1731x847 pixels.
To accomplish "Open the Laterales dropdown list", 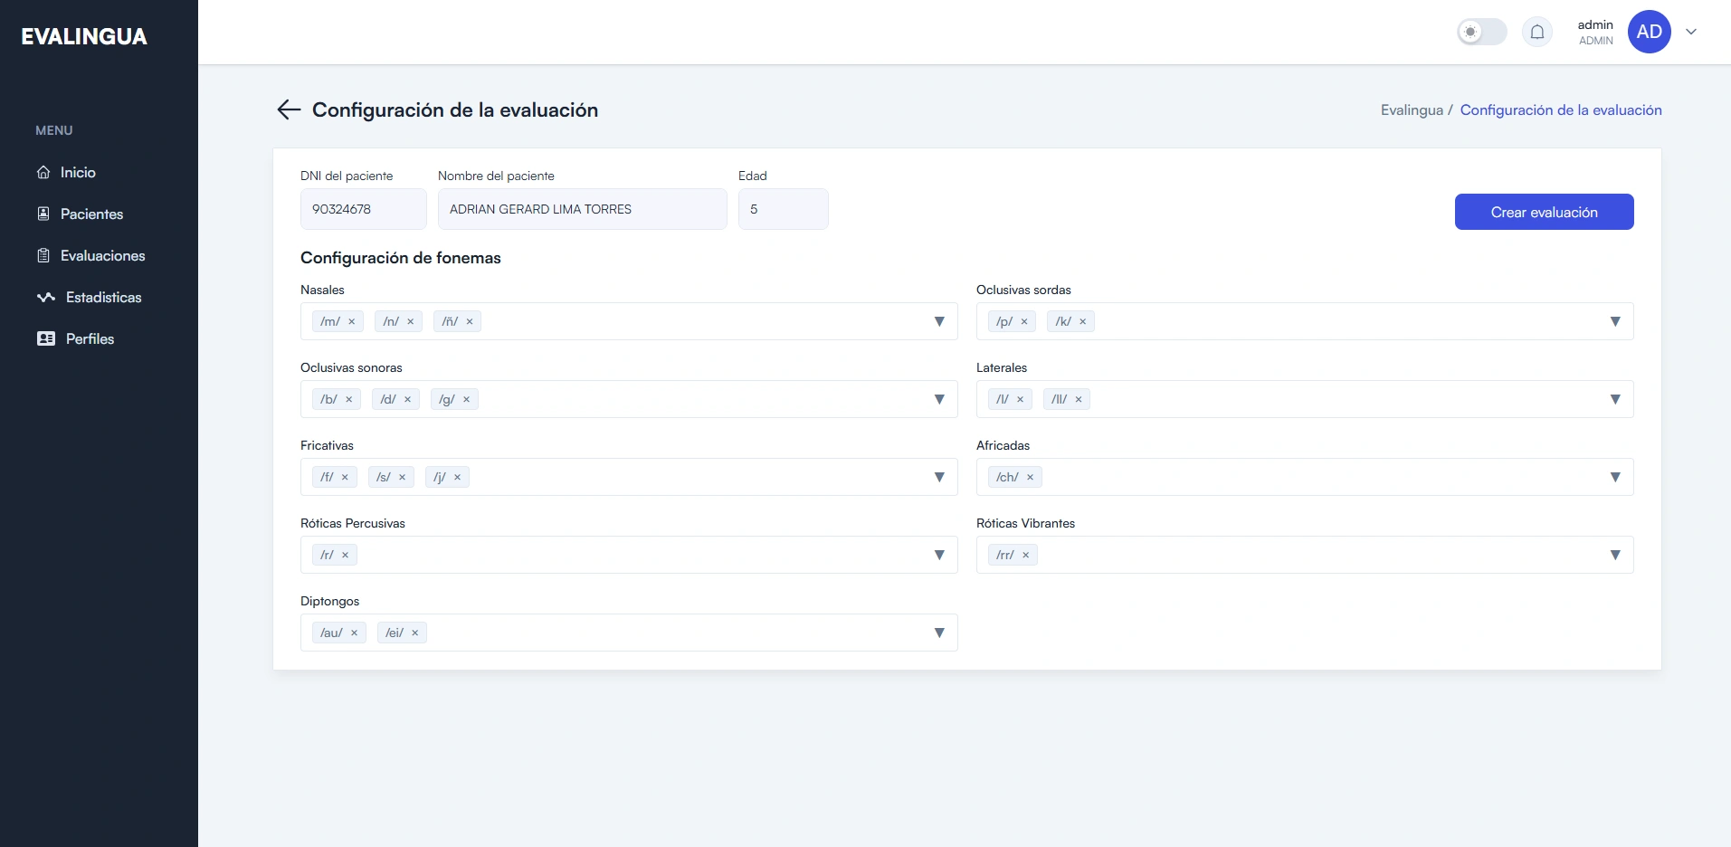I will [1615, 400].
